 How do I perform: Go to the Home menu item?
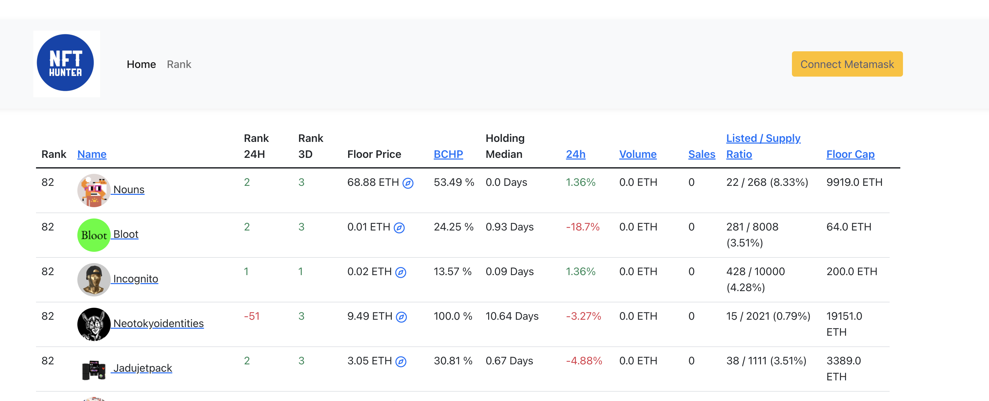click(141, 64)
